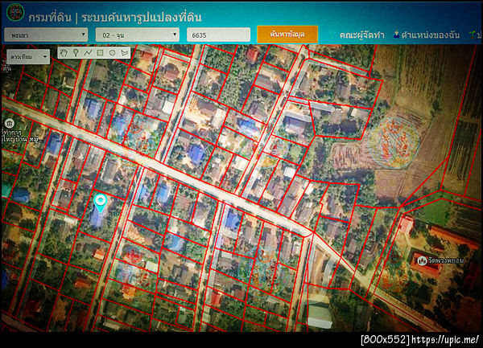Select the circle drawing tool
The image size is (483, 348).
pyautogui.click(x=112, y=53)
